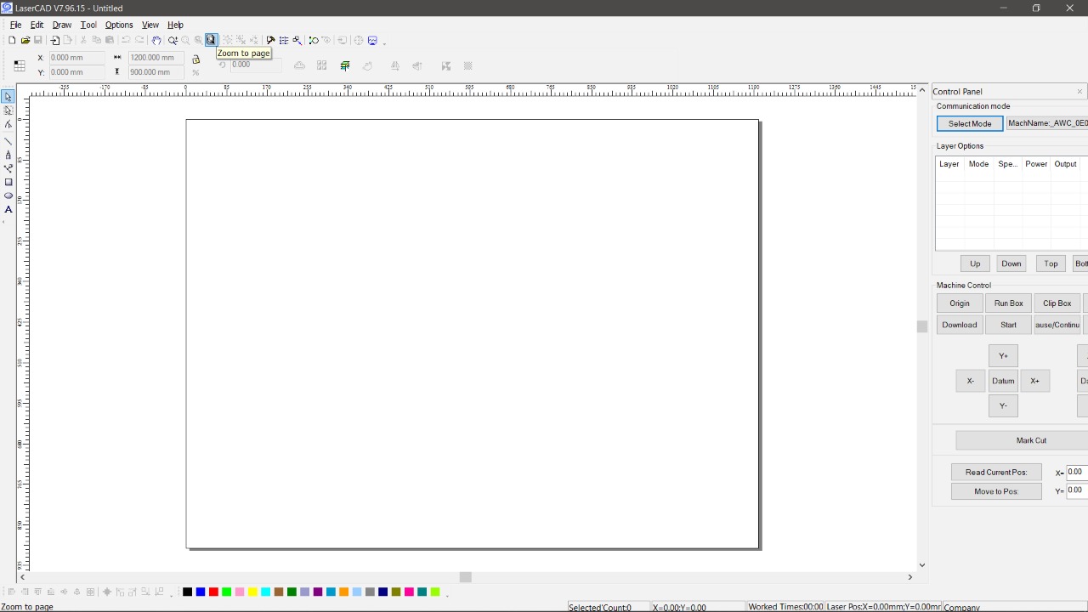
Task: Click the wand search toolbar icon
Action: pyautogui.click(x=297, y=40)
